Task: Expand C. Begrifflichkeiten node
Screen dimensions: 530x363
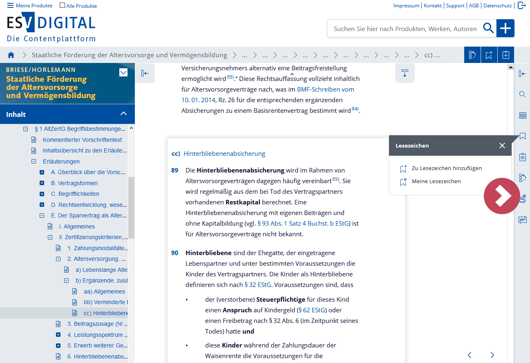Action: tap(42, 194)
